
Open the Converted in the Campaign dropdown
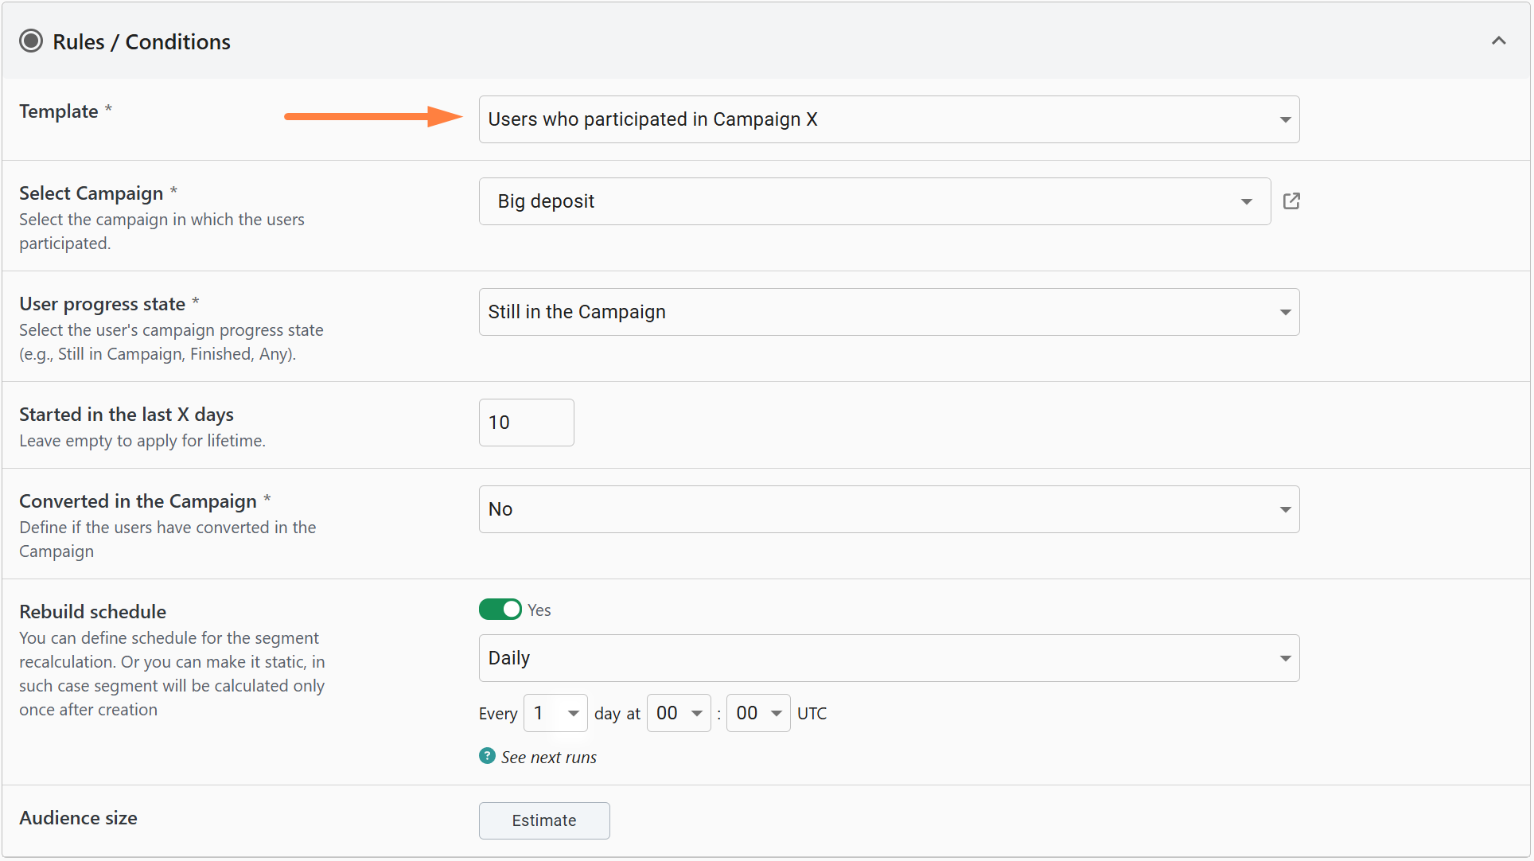pyautogui.click(x=888, y=509)
